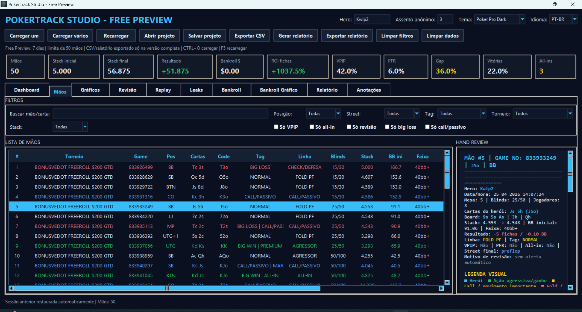Screen dimensions: 582x312
Task: Click the Hero name field
Action: tap(372, 19)
